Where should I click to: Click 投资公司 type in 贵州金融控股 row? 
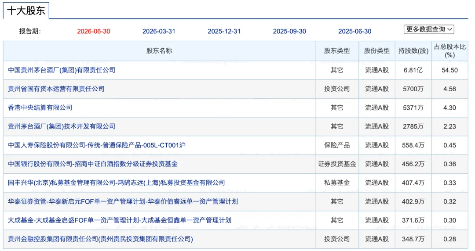pyautogui.click(x=337, y=239)
